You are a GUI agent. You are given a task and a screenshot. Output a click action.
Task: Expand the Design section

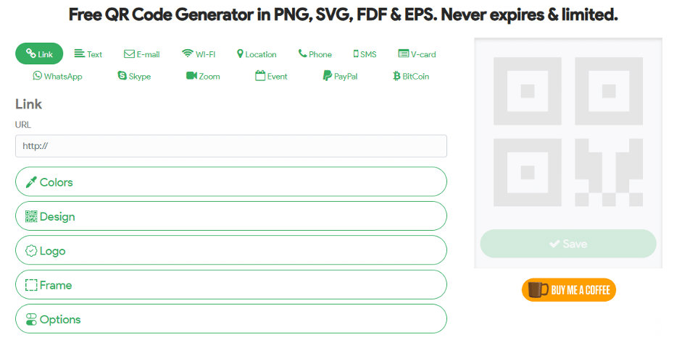tap(231, 216)
